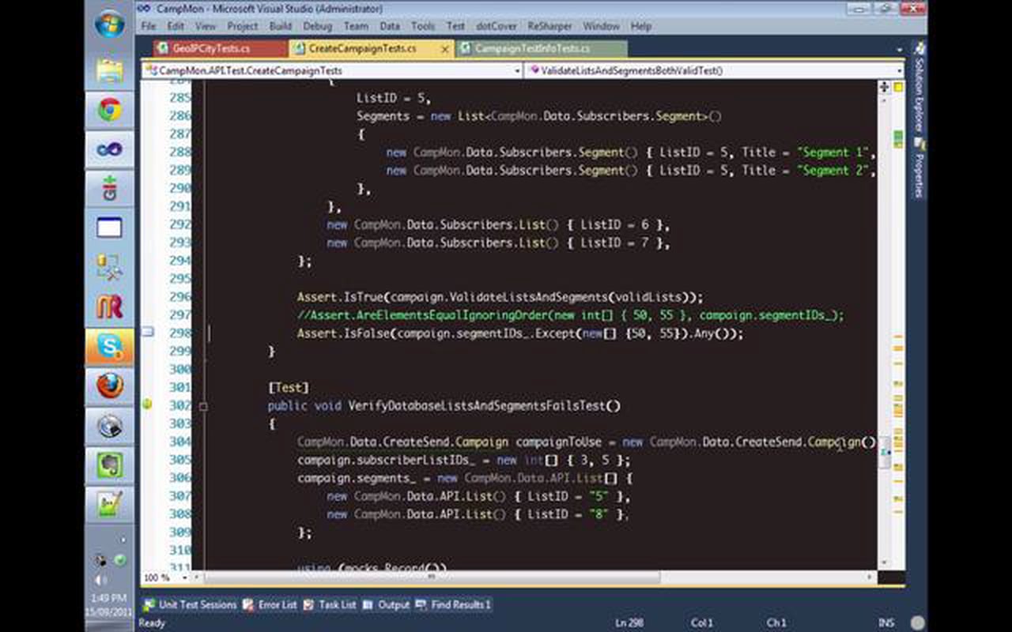This screenshot has height=632, width=1012.
Task: Click the Col 1 status bar entry
Action: (x=702, y=623)
